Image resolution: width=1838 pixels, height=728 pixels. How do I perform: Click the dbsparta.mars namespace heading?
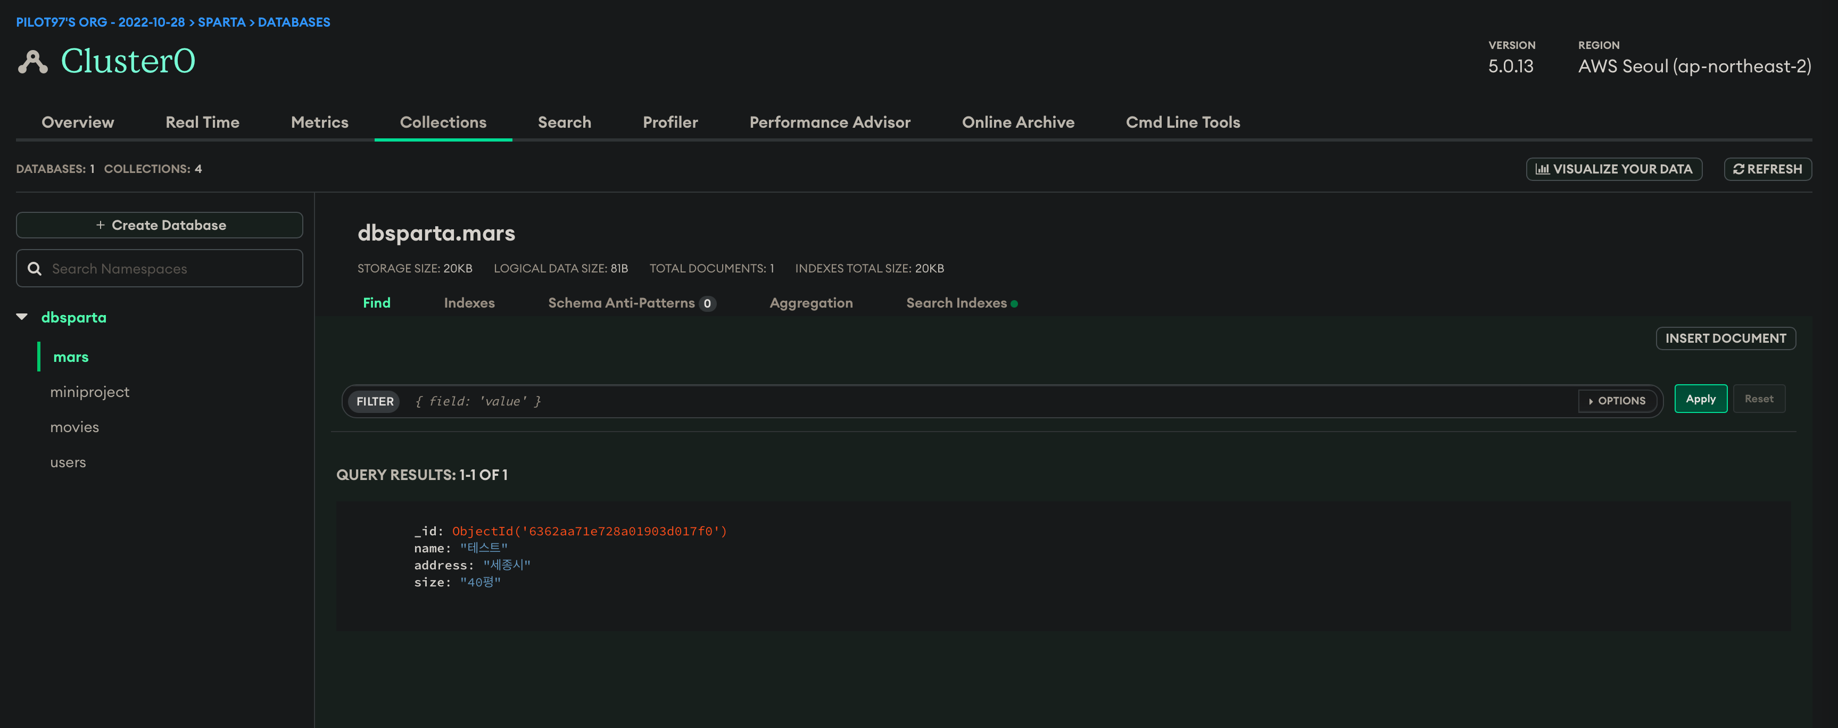[x=436, y=233]
